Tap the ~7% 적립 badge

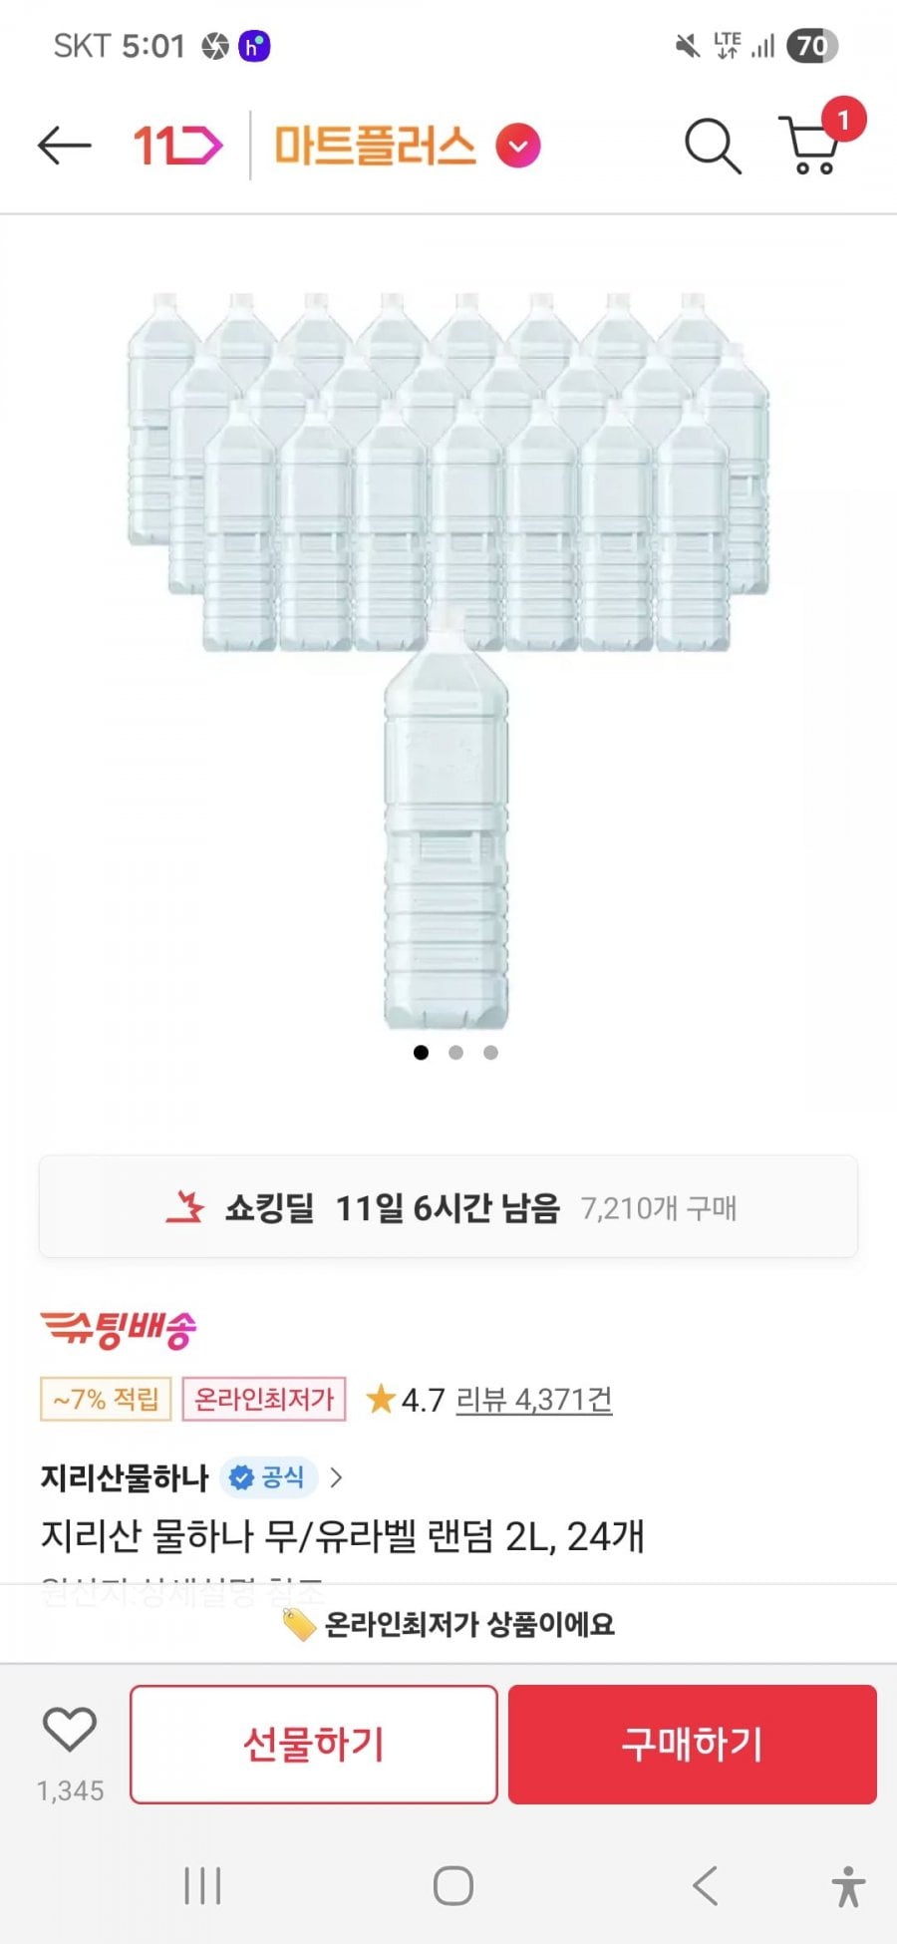106,1400
